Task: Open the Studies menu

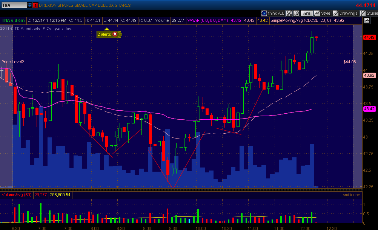Action: coord(369,14)
